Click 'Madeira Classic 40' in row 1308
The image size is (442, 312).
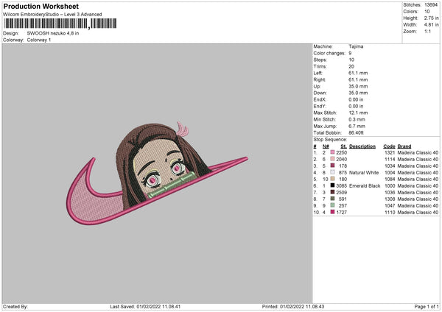[418, 199]
